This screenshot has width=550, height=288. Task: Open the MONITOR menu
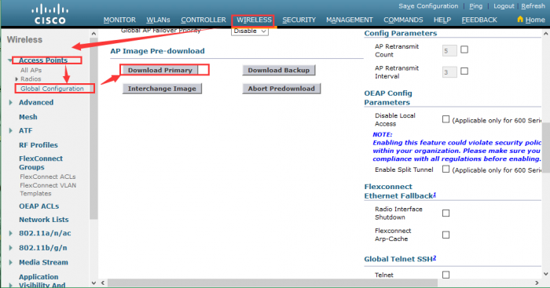click(x=119, y=20)
